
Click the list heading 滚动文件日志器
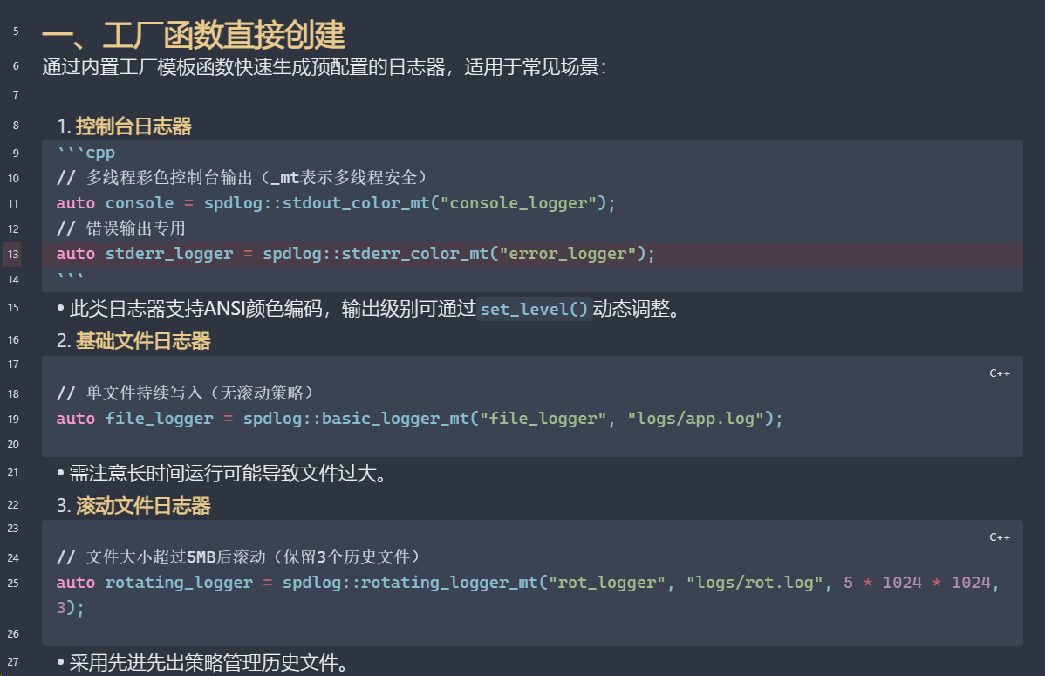click(x=143, y=505)
